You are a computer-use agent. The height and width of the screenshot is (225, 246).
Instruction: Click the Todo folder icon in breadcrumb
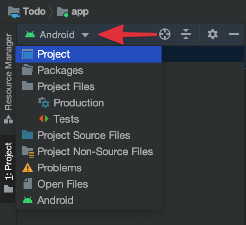pos(14,12)
